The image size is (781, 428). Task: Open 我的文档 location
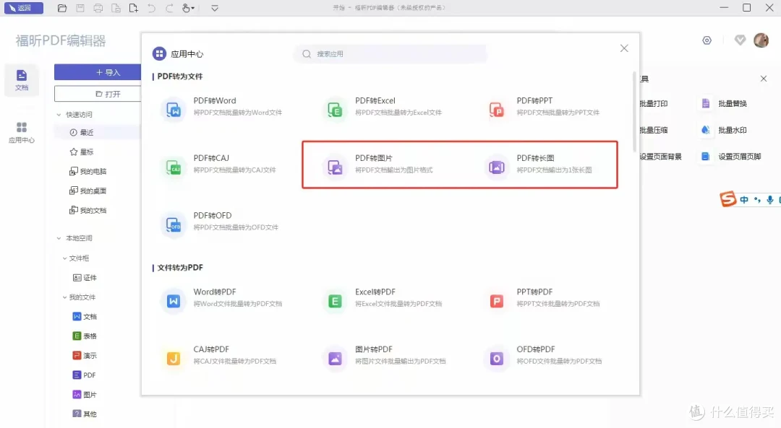coord(88,210)
